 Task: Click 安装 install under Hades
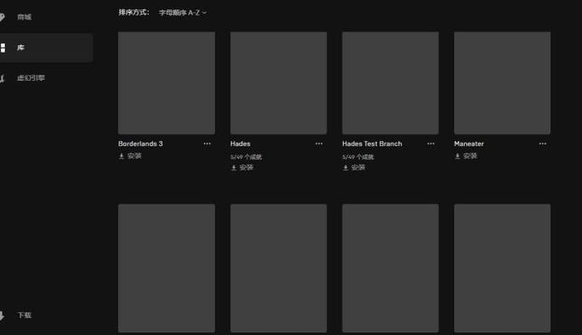[x=242, y=167]
